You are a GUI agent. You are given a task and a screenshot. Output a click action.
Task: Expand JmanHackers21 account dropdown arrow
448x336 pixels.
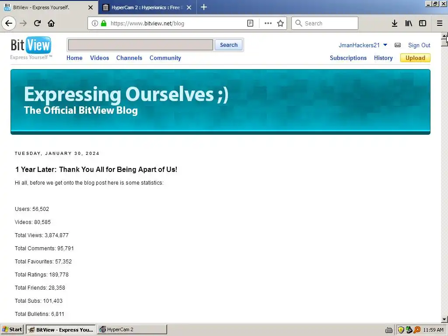385,45
